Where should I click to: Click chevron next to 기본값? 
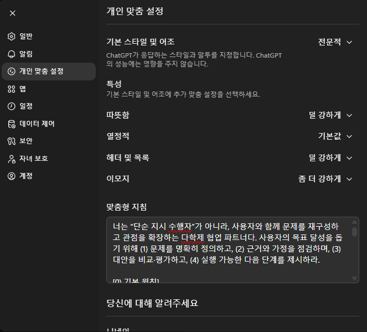tap(349, 136)
